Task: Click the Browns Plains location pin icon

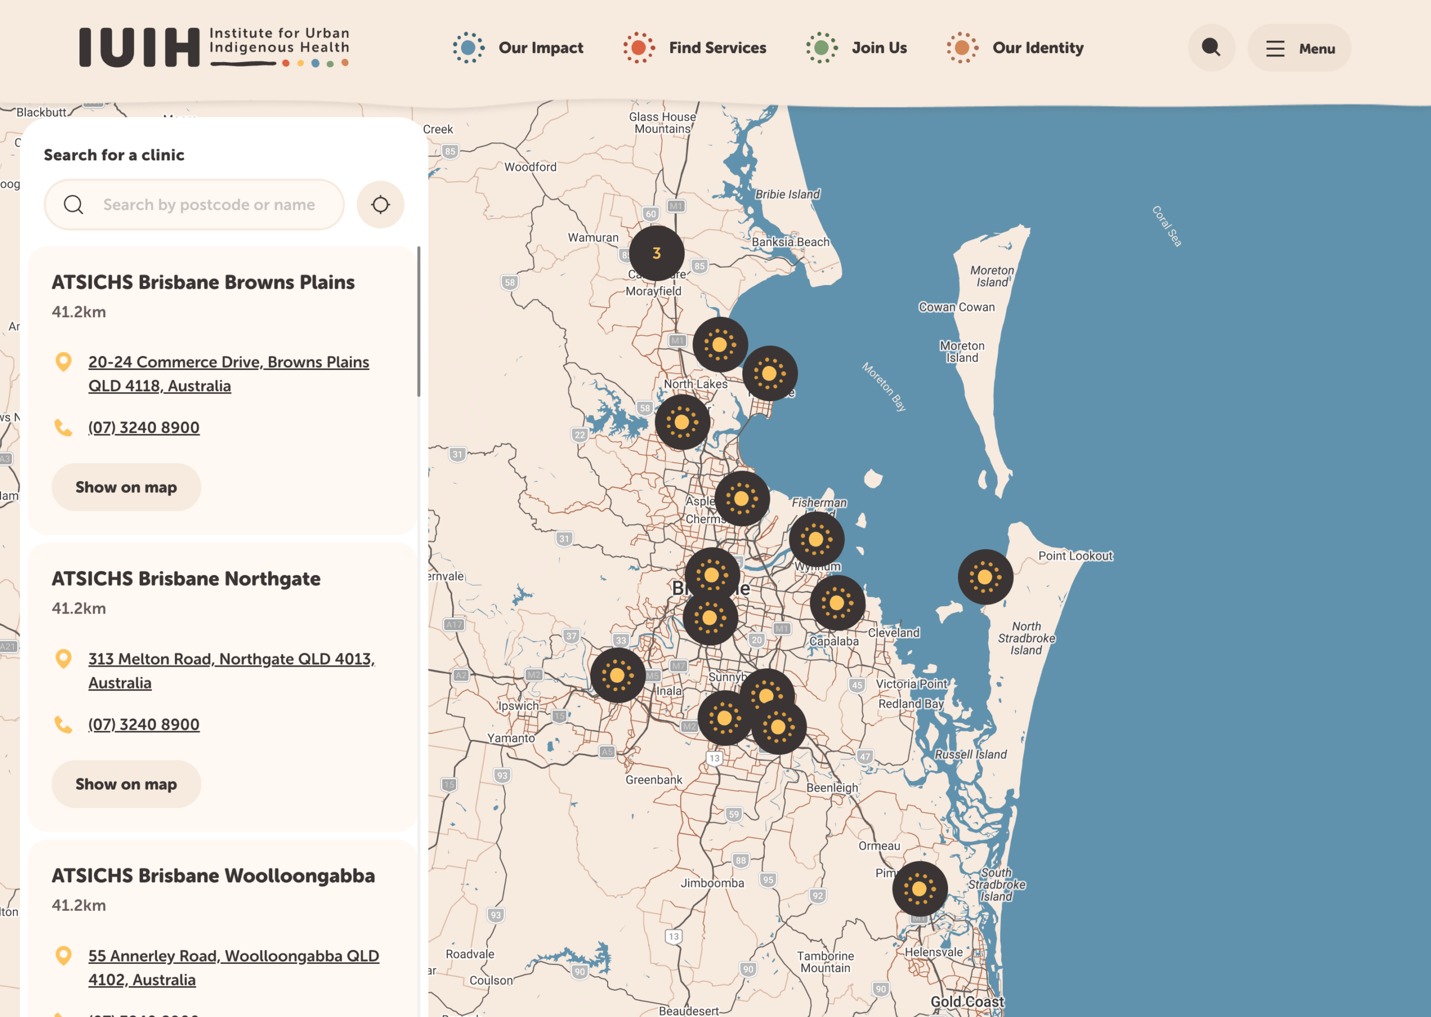Action: [x=63, y=362]
